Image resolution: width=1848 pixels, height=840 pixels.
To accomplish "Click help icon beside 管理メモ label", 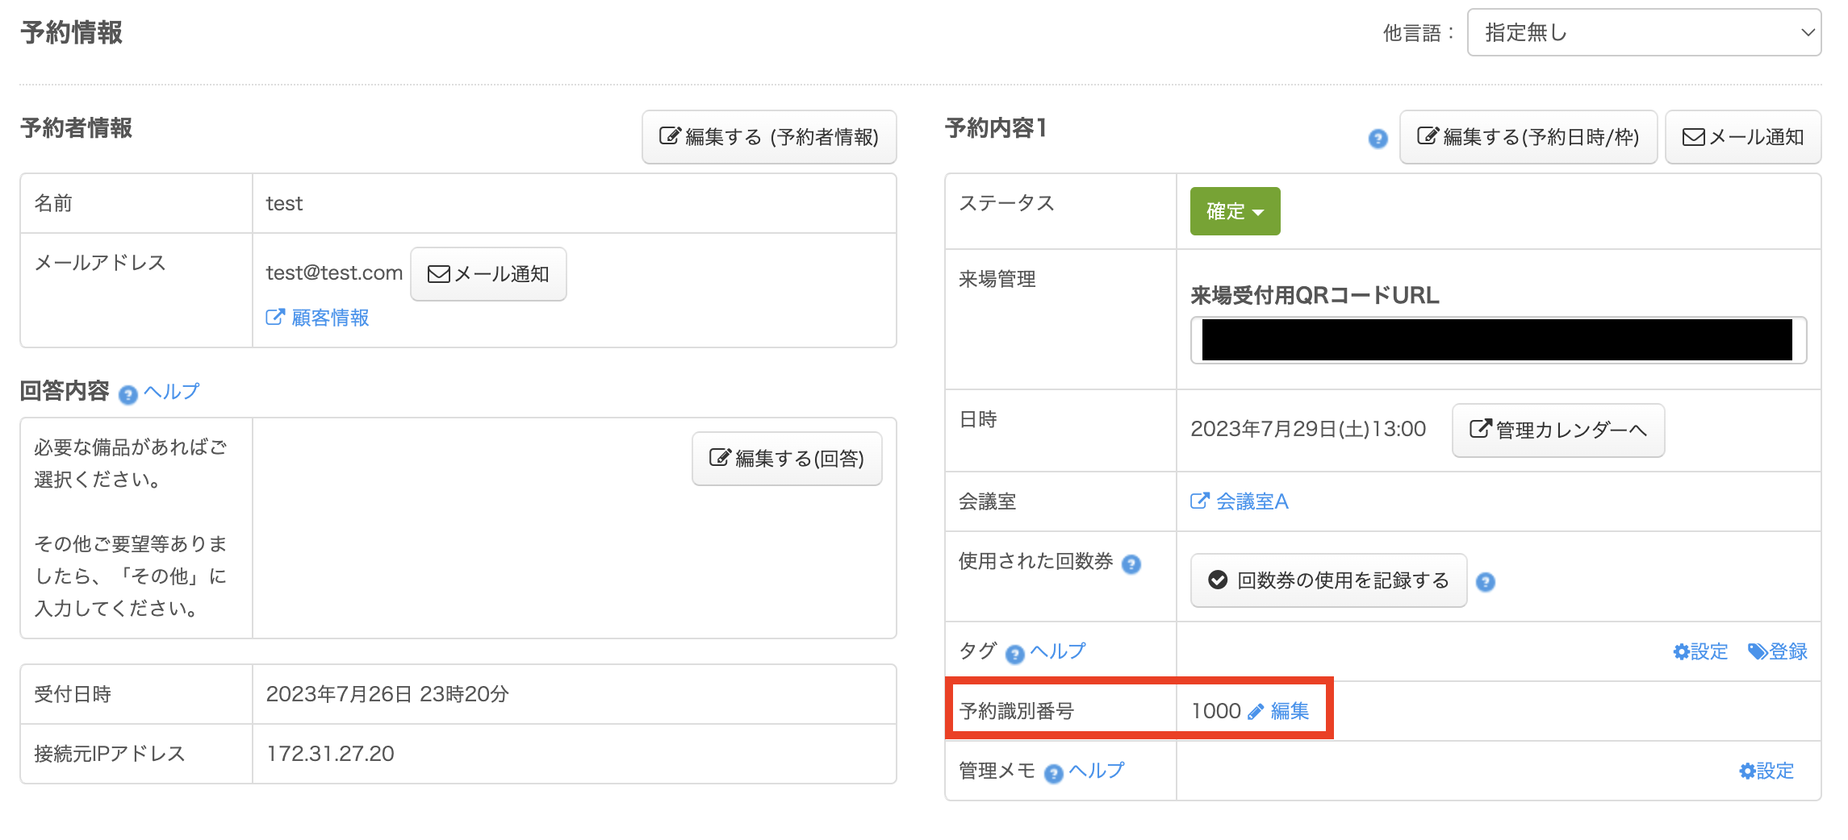I will pyautogui.click(x=1053, y=774).
